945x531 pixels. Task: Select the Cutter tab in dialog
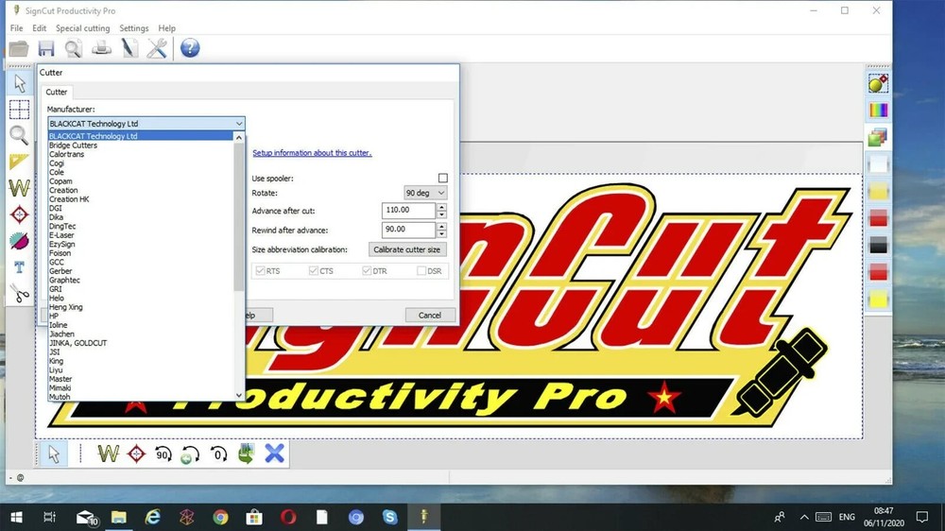[x=57, y=93]
